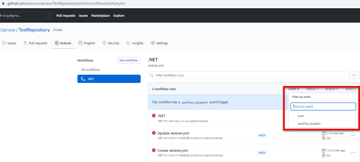Click the slash shortcut key icon in search
Screen dimensions: 360x162
pos(48,15)
